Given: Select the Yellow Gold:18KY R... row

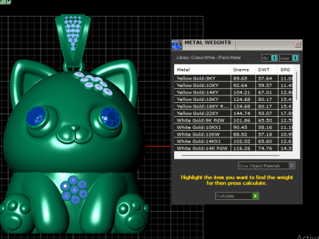Looking at the screenshot, I should tap(233, 106).
